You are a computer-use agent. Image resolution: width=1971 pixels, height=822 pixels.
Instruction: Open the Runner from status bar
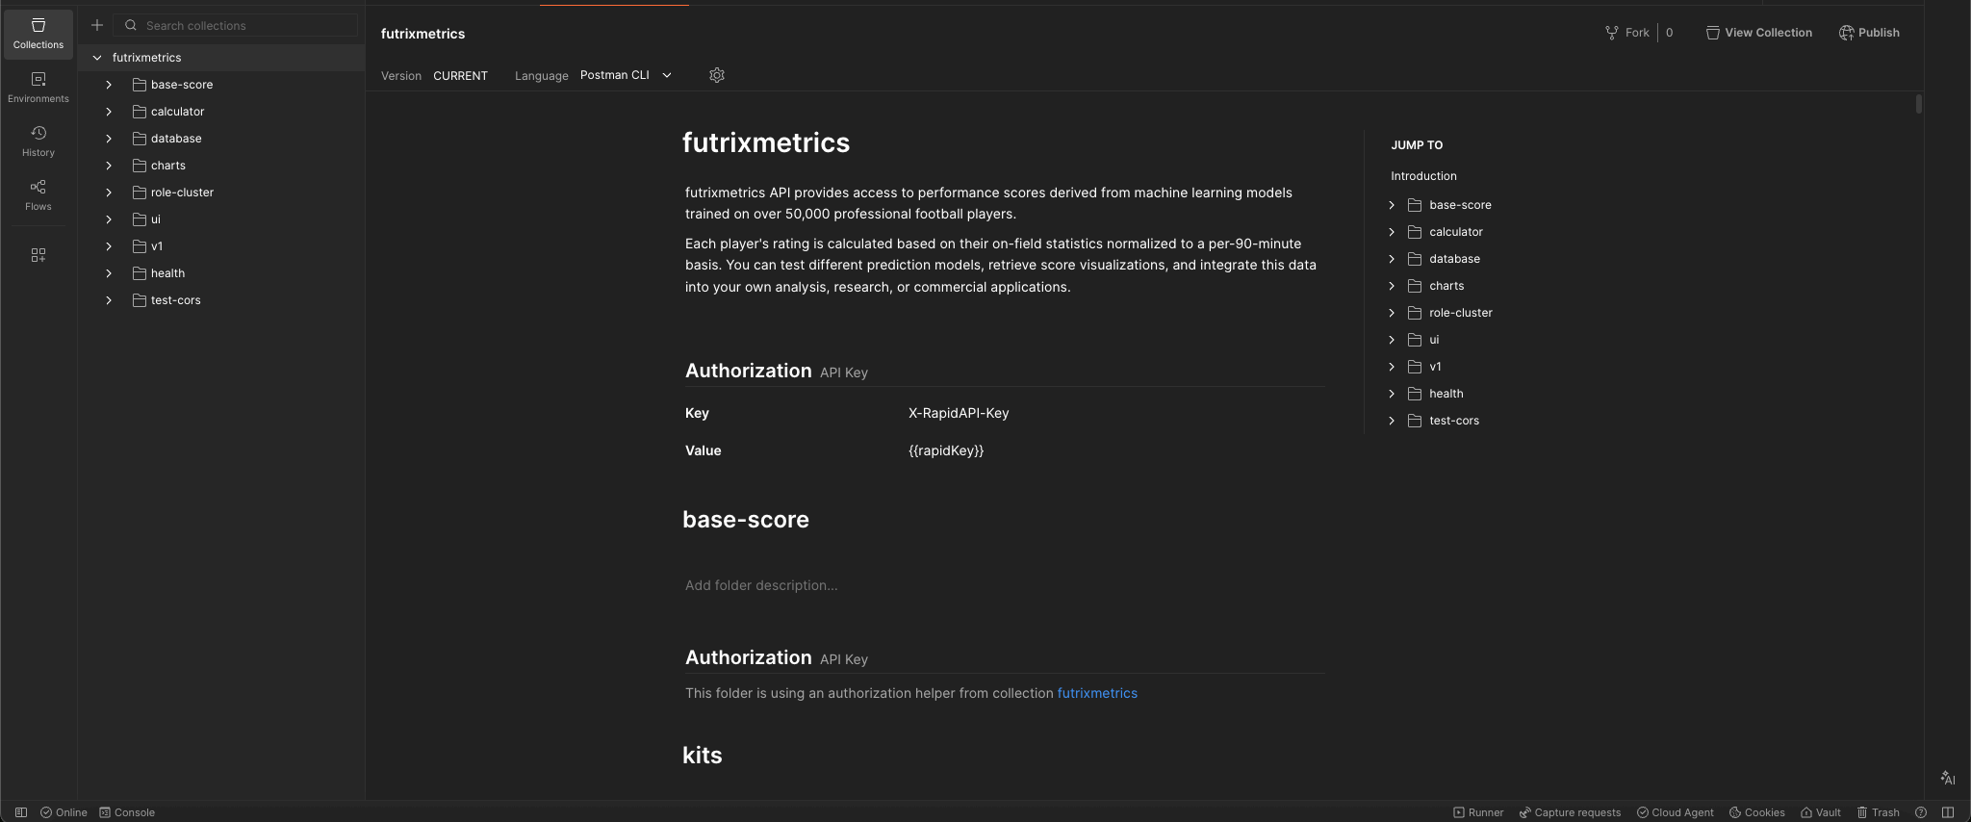pyautogui.click(x=1478, y=812)
